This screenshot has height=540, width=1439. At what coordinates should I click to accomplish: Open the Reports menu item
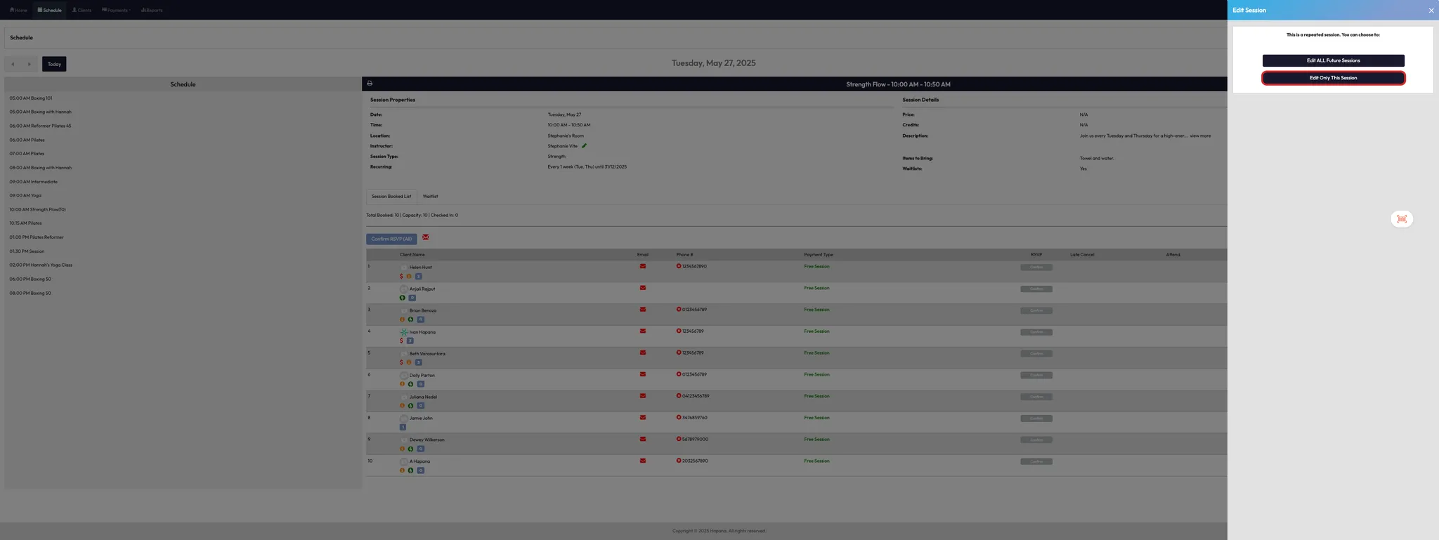(x=152, y=11)
